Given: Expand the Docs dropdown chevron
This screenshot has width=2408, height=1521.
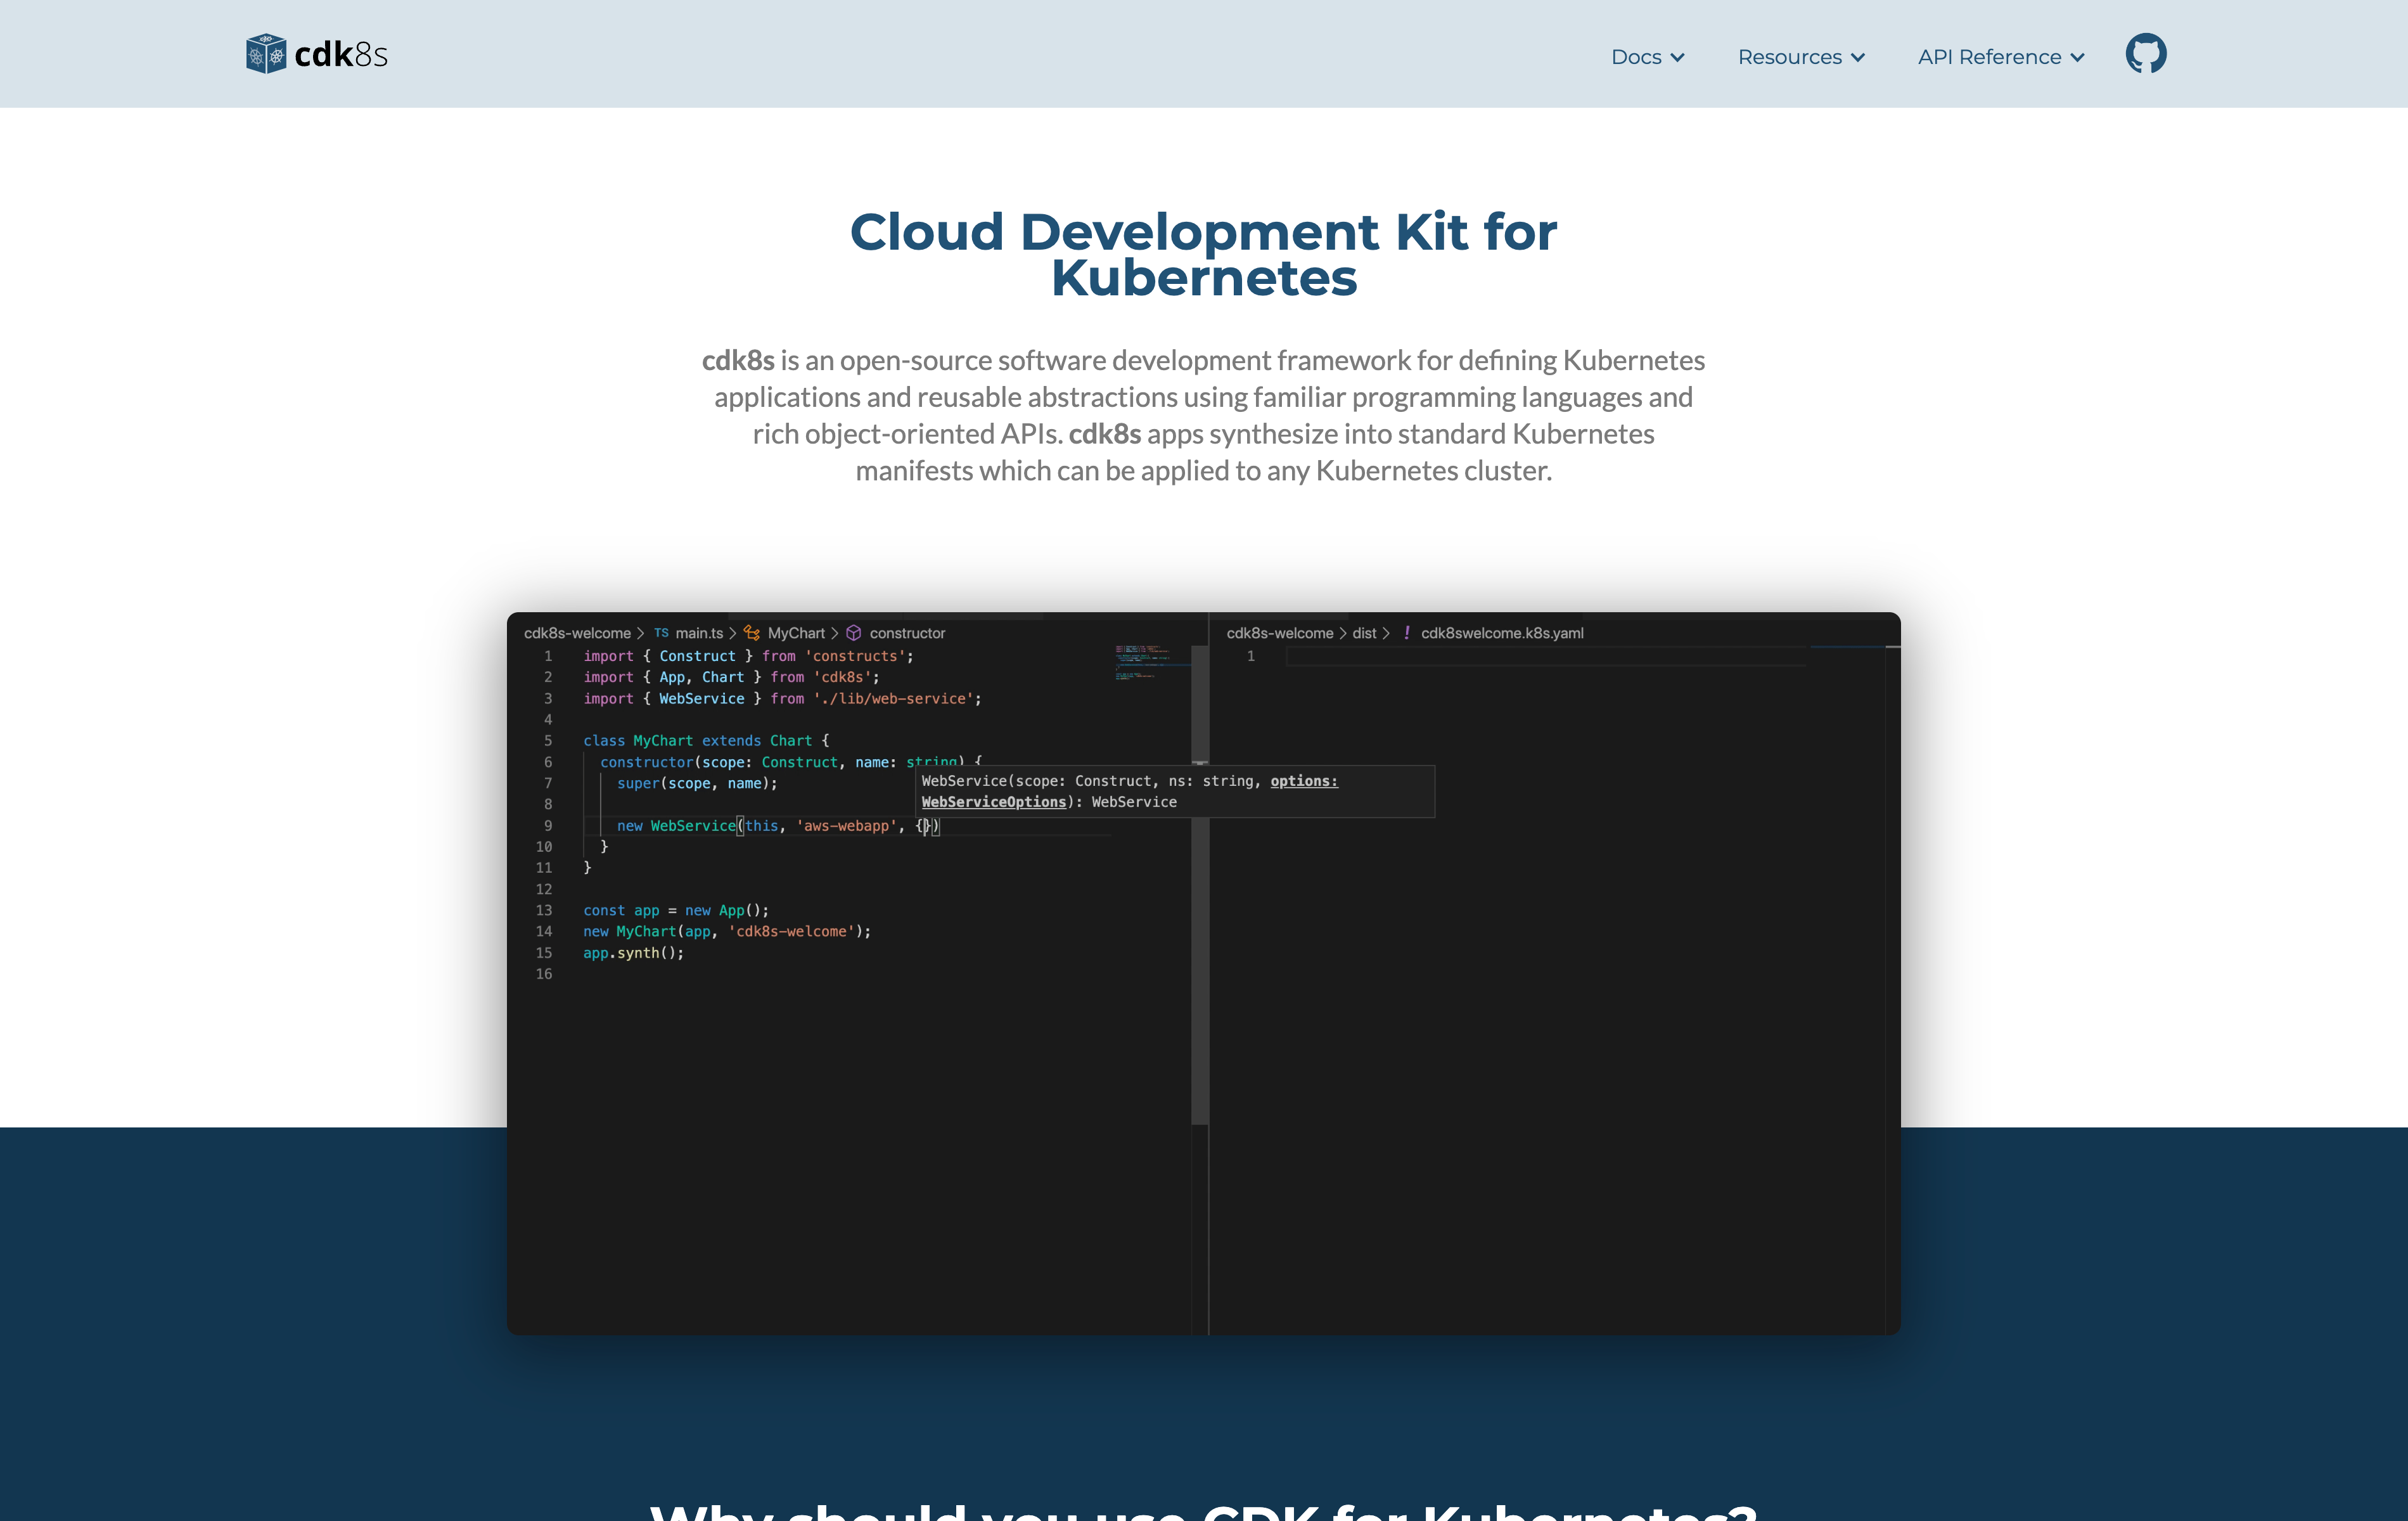Looking at the screenshot, I should (1678, 58).
